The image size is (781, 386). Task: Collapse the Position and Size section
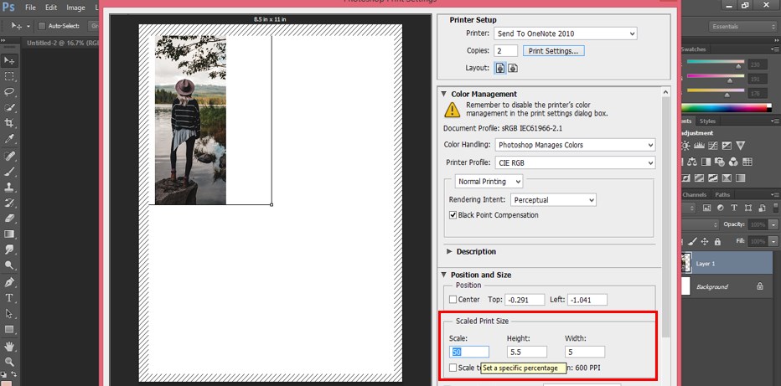444,275
